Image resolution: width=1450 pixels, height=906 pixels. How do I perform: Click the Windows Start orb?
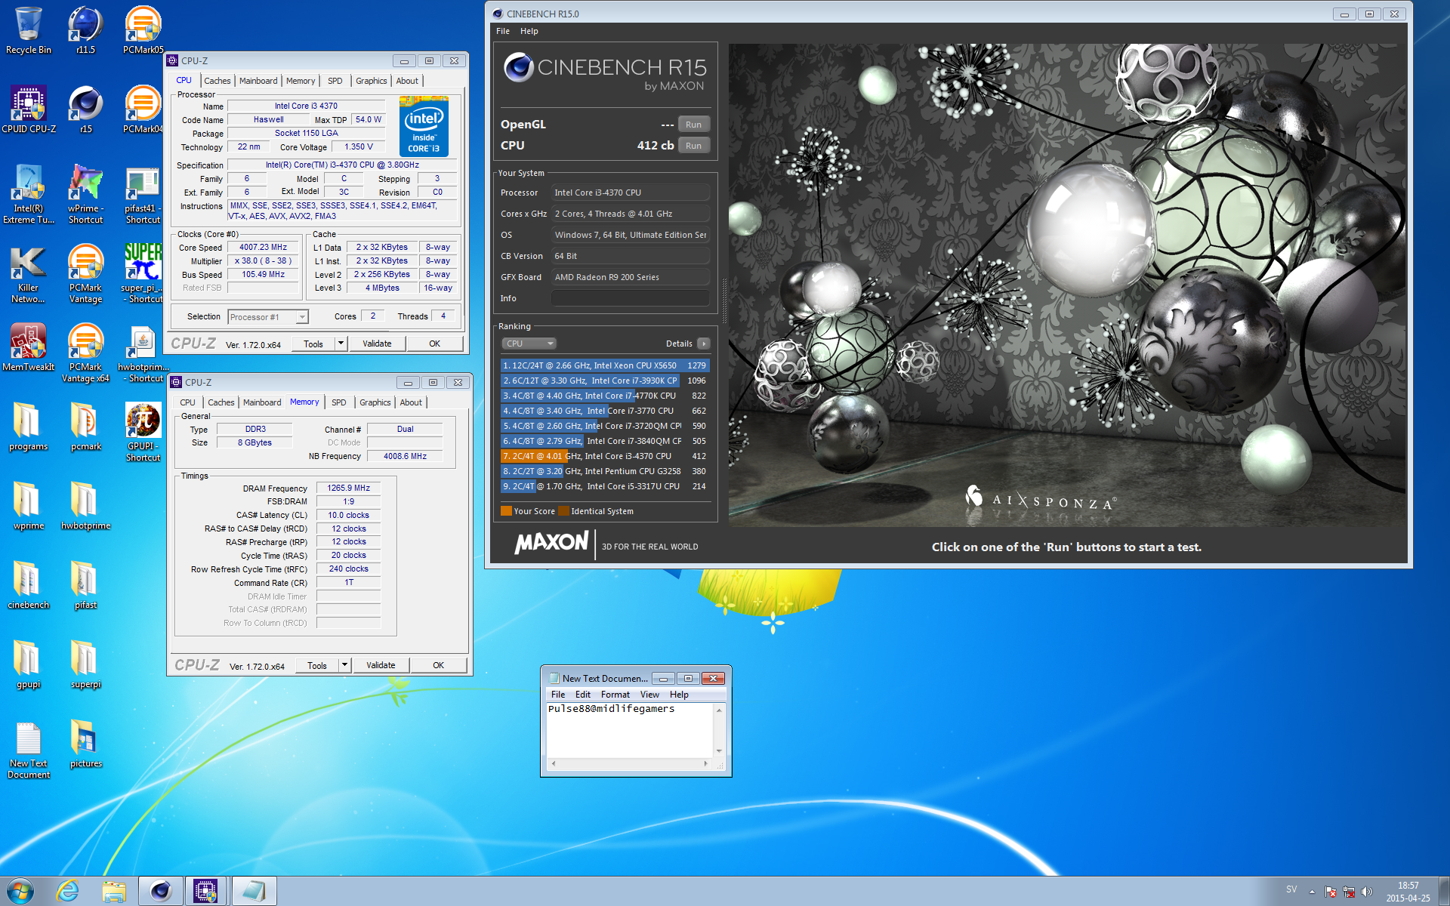tap(20, 891)
